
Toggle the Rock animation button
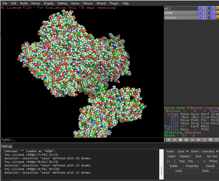coord(198,156)
